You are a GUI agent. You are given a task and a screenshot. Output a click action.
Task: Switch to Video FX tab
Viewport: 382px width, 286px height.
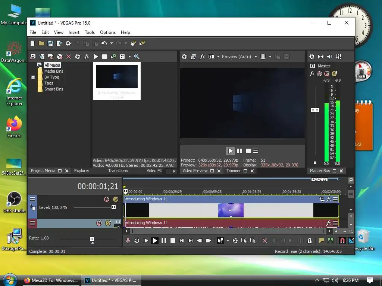click(x=154, y=171)
